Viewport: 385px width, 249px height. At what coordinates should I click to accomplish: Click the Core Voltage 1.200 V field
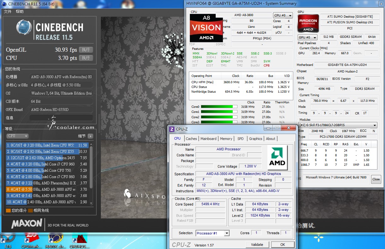(x=250, y=166)
